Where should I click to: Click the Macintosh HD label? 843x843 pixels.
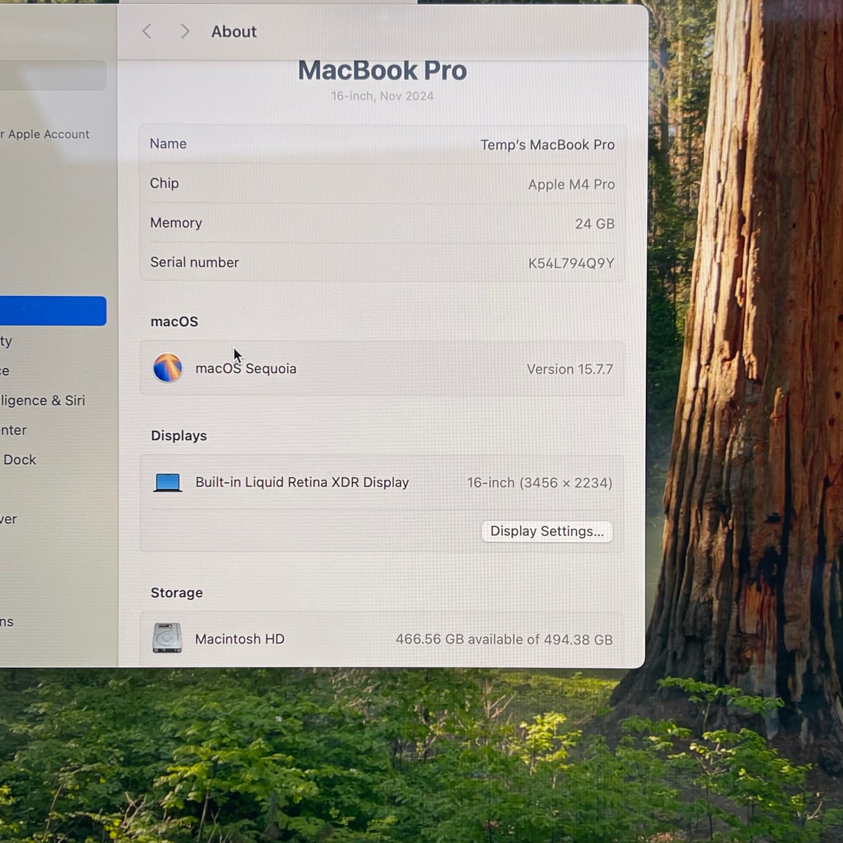pos(240,639)
